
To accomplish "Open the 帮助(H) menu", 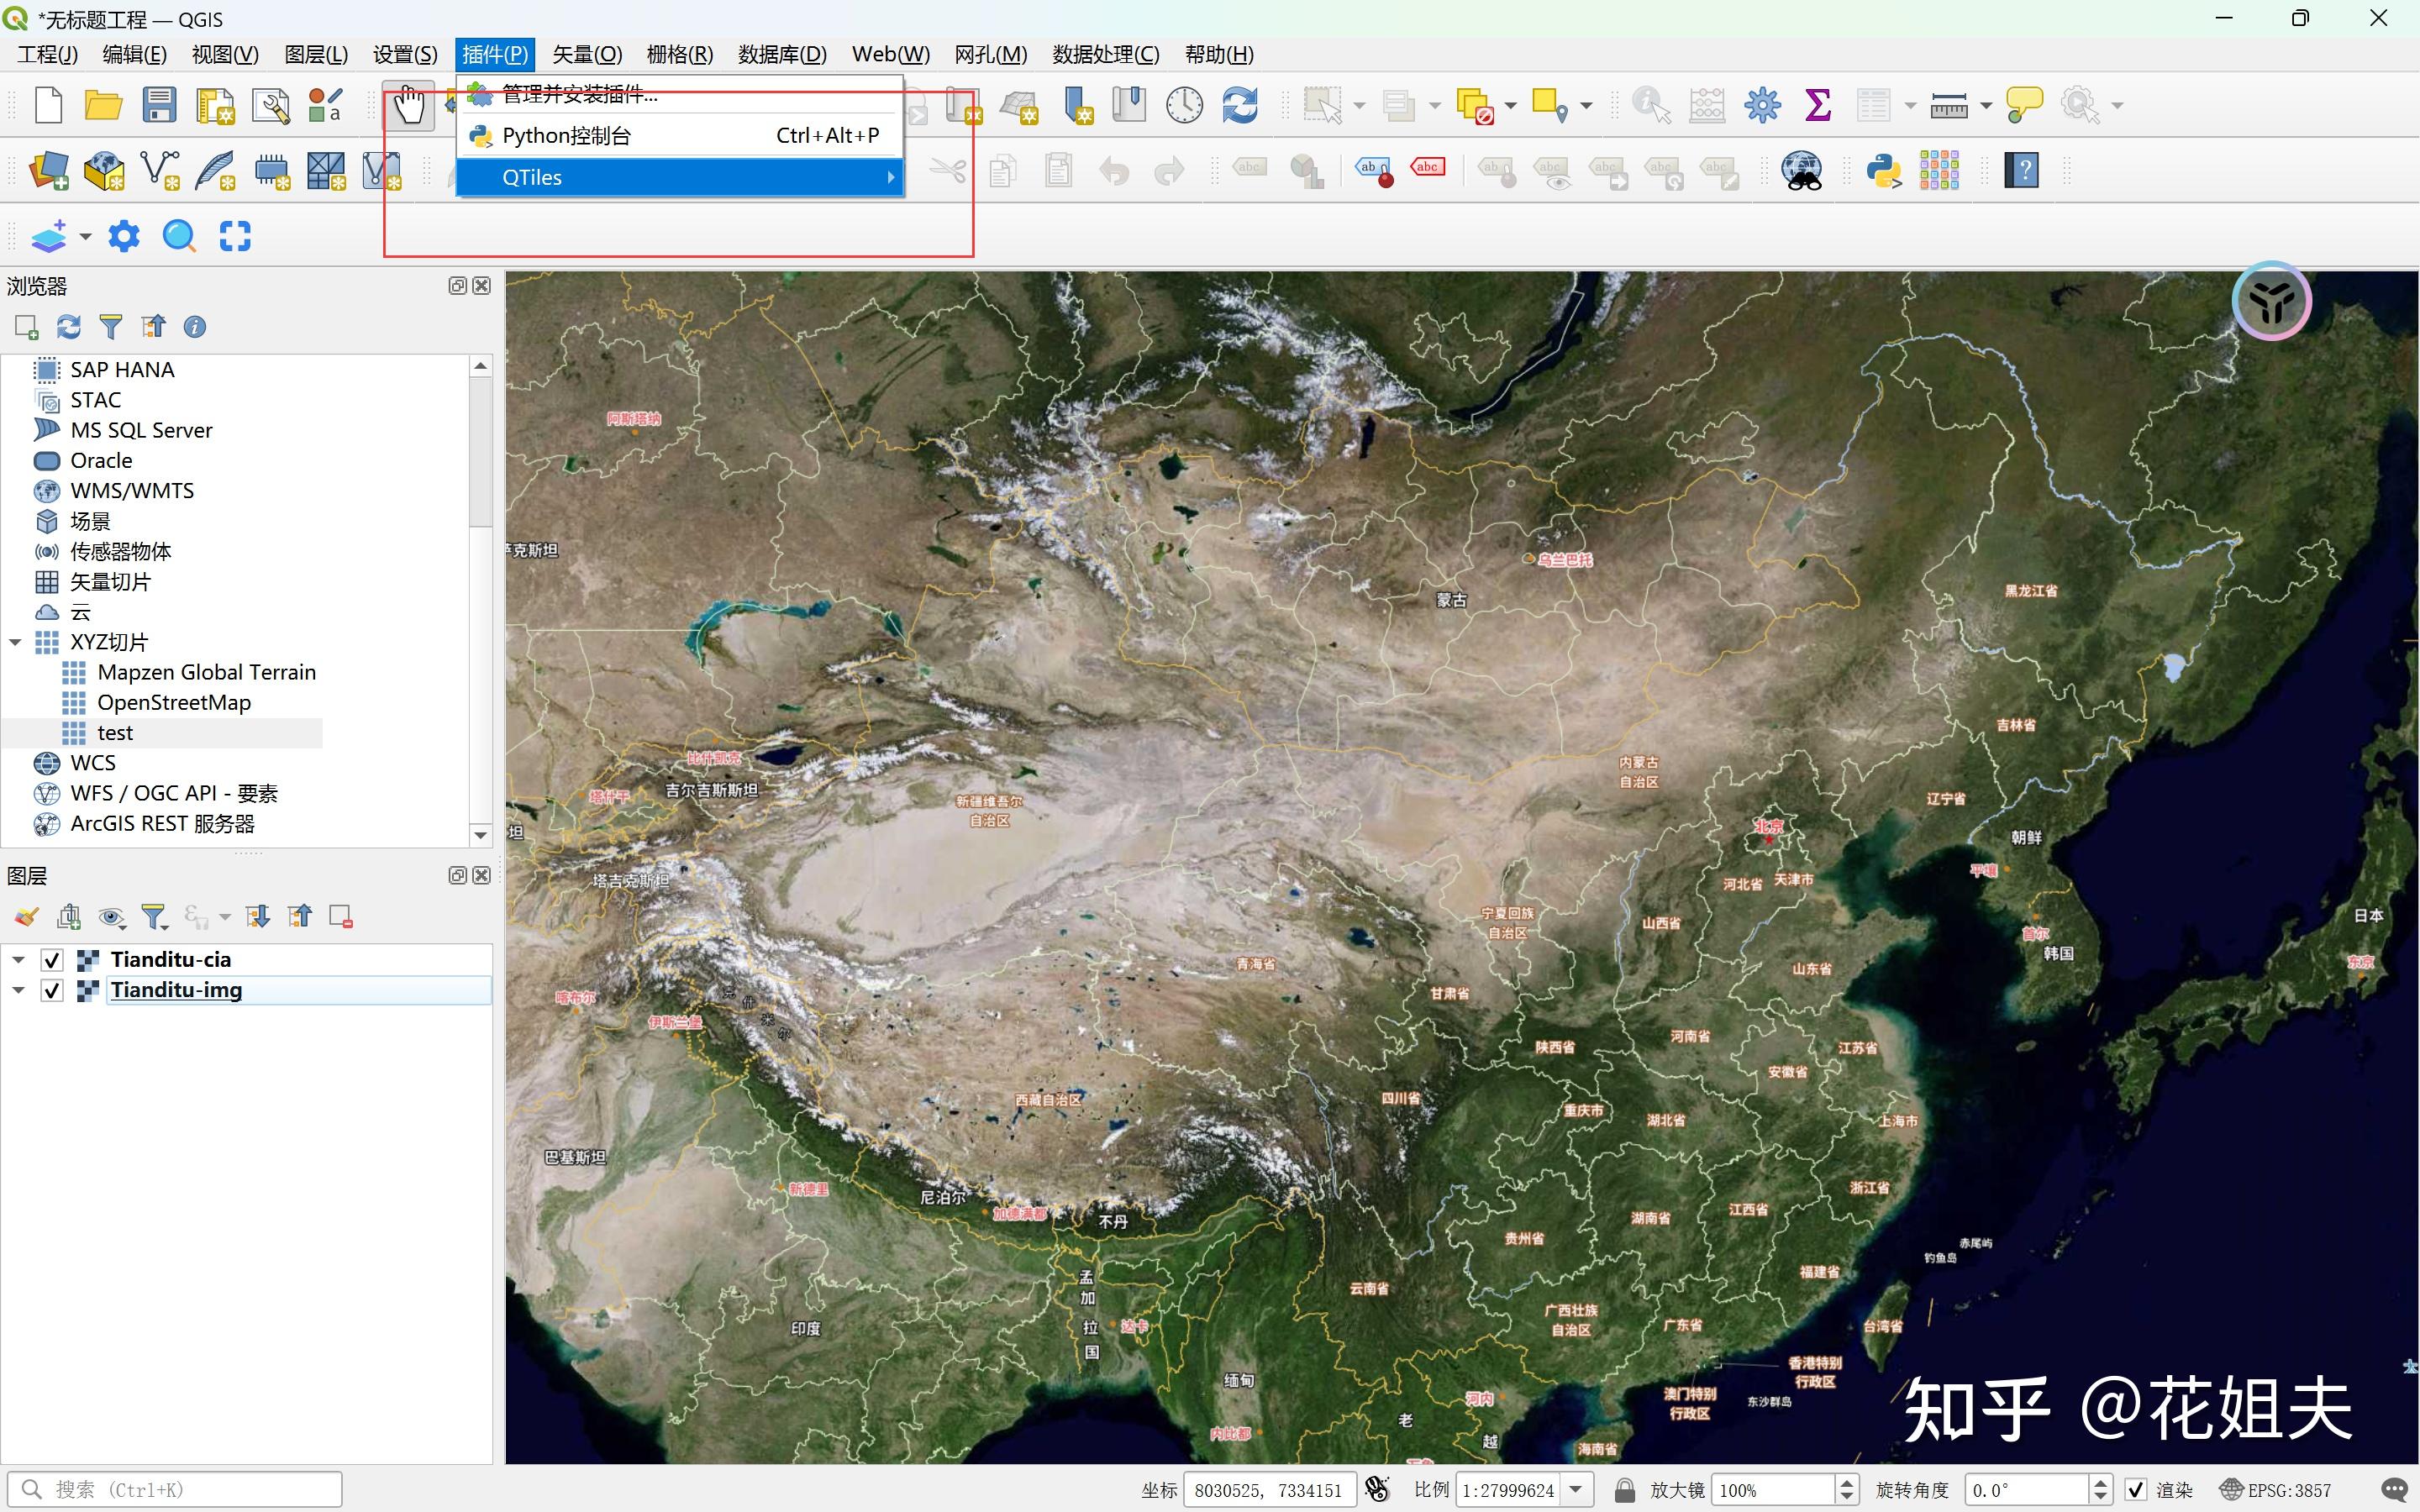I will pos(1219,54).
